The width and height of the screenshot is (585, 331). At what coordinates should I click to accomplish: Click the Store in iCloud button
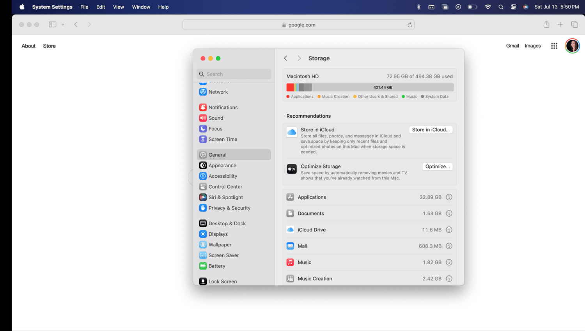click(x=431, y=130)
